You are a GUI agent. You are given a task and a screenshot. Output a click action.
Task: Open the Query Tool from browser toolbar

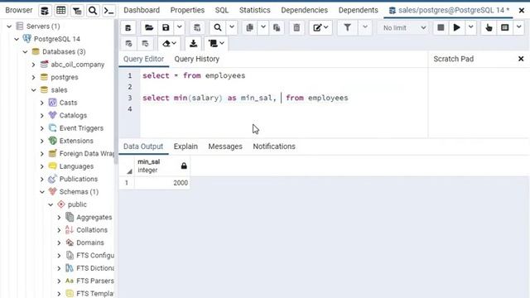45,11
